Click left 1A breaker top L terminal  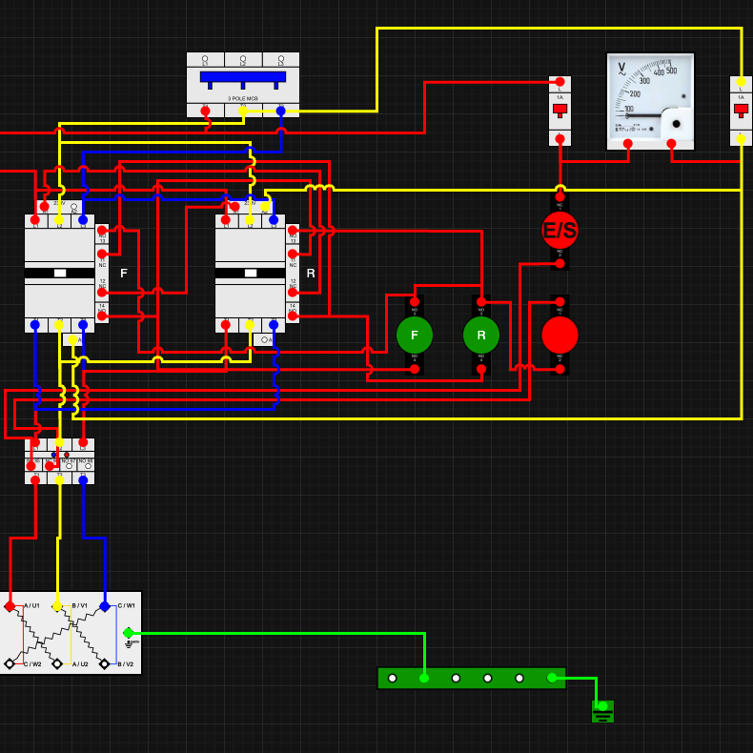[x=560, y=82]
